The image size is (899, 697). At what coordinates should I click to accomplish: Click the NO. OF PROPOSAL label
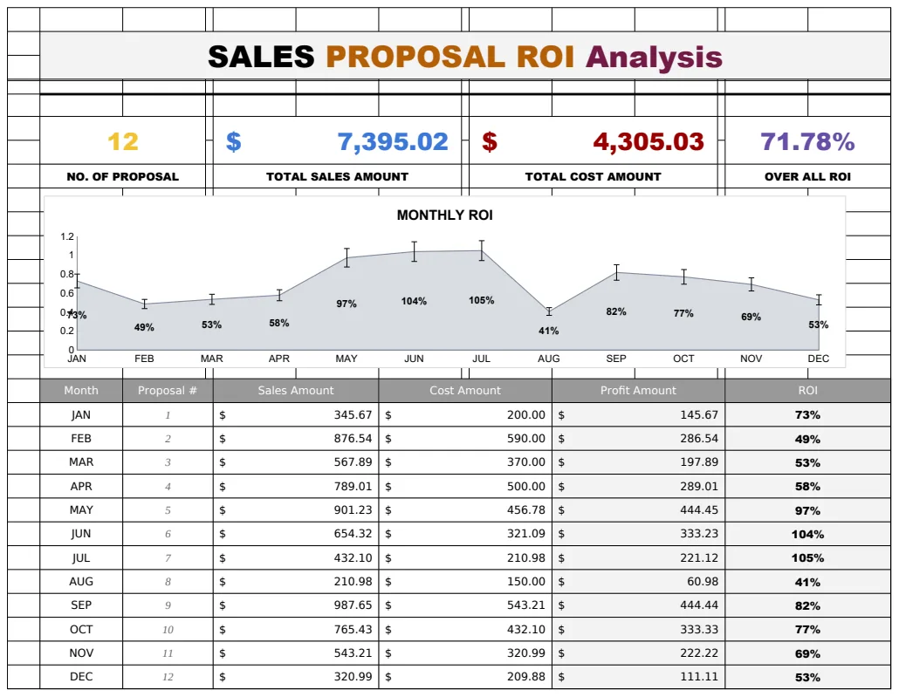coord(123,176)
